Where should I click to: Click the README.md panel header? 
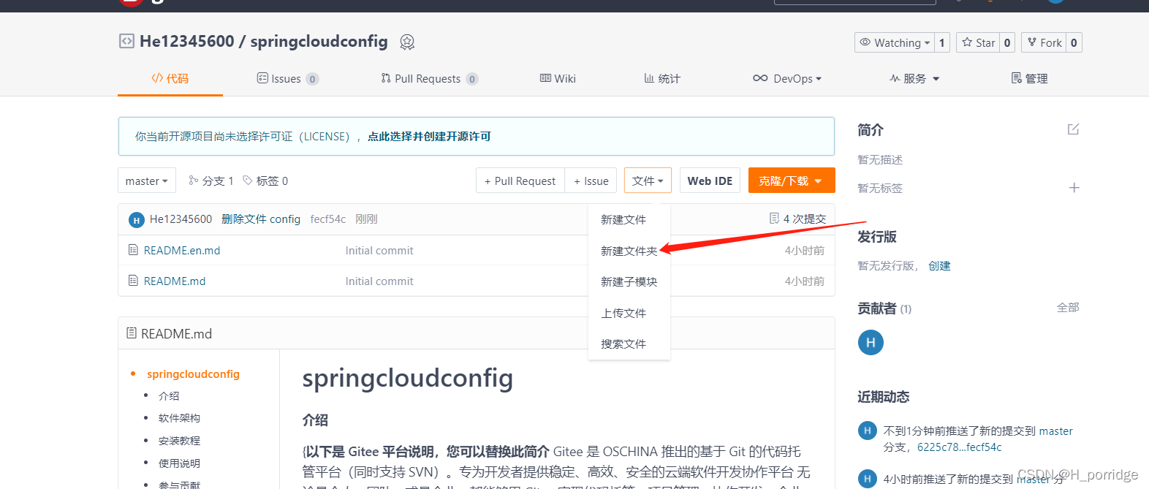click(x=477, y=333)
